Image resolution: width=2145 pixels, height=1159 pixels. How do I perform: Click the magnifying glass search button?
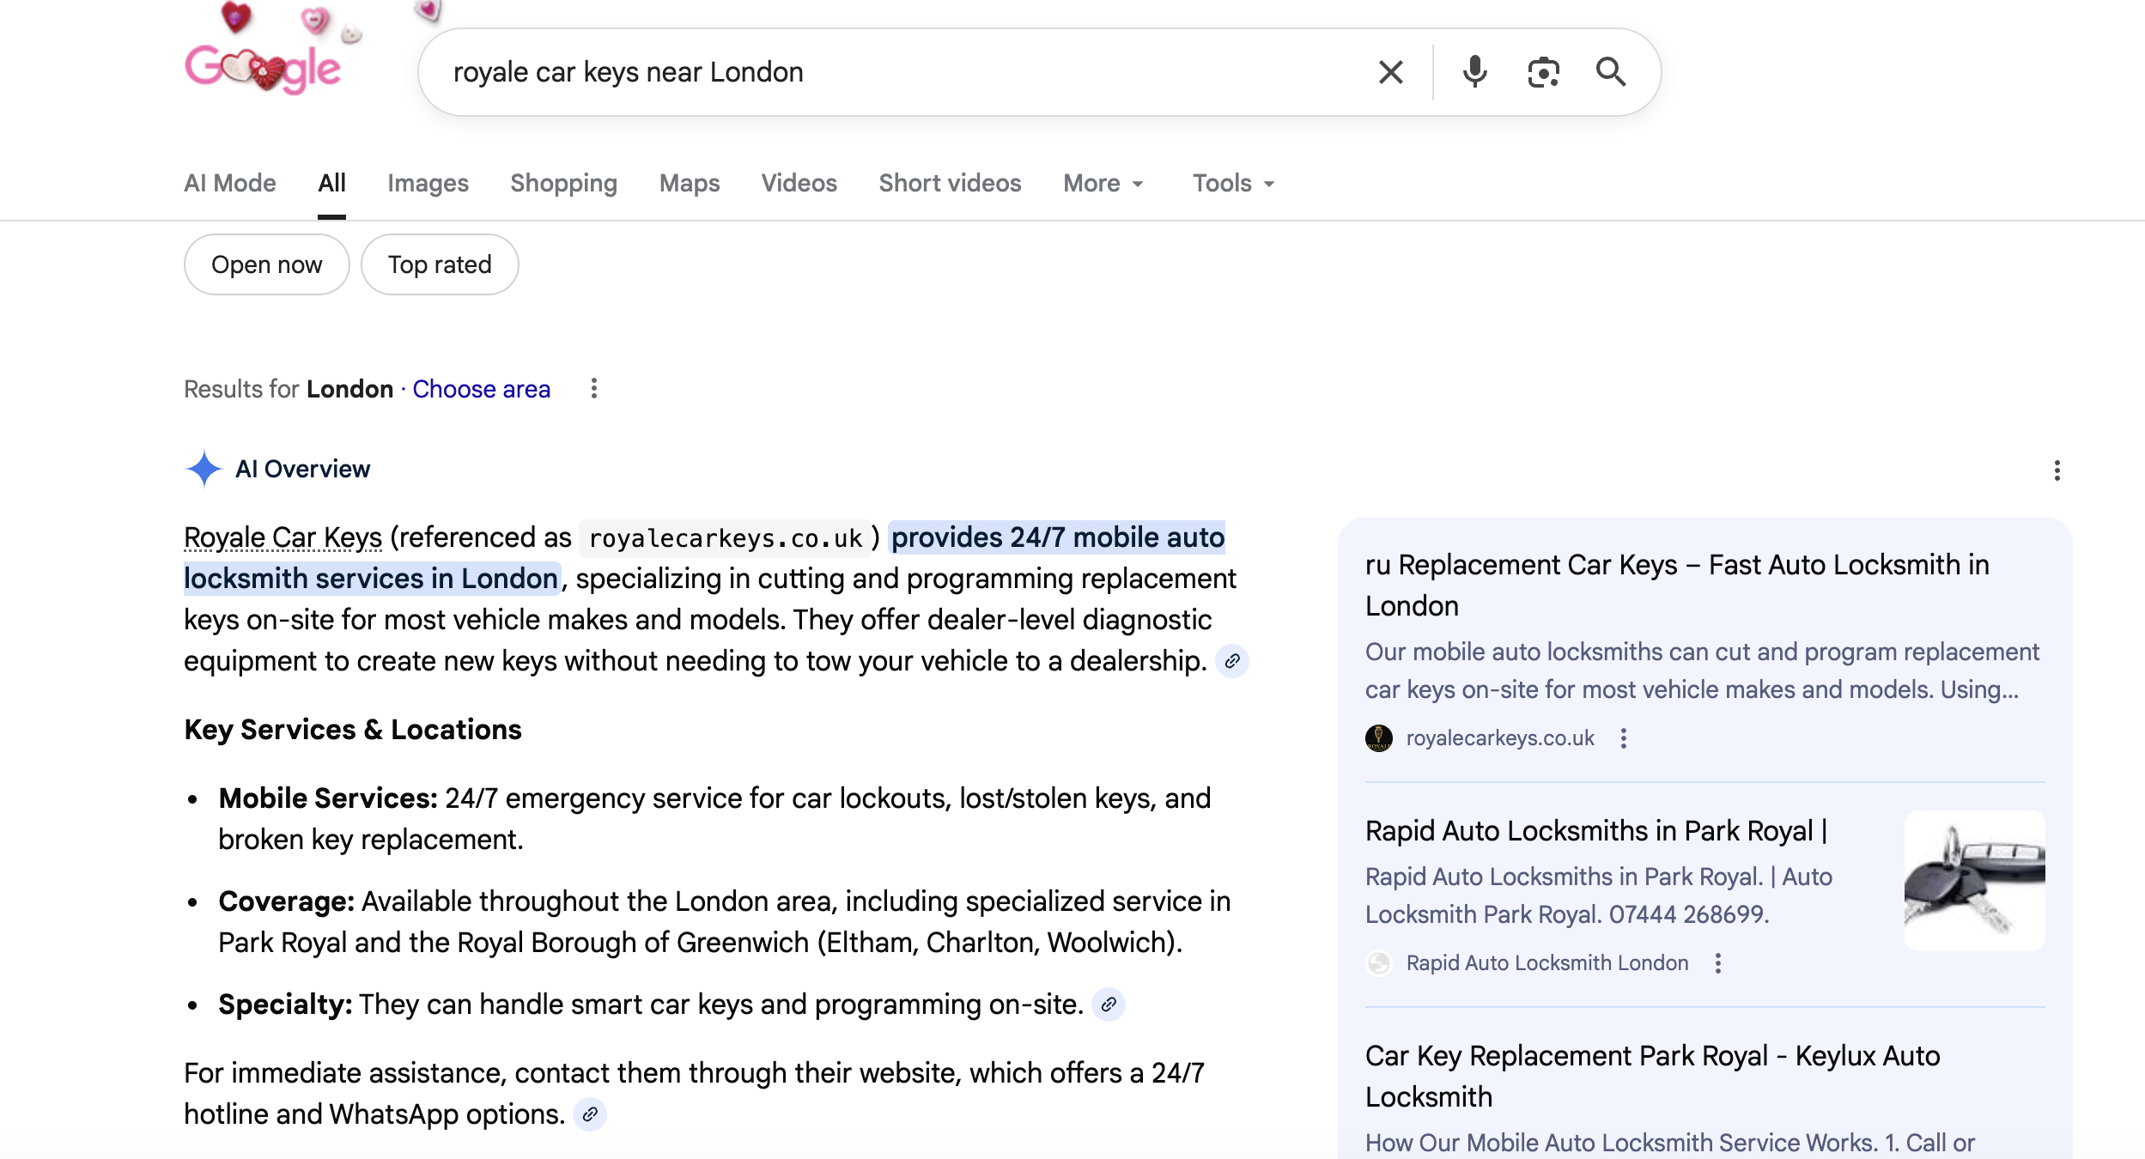pyautogui.click(x=1611, y=72)
